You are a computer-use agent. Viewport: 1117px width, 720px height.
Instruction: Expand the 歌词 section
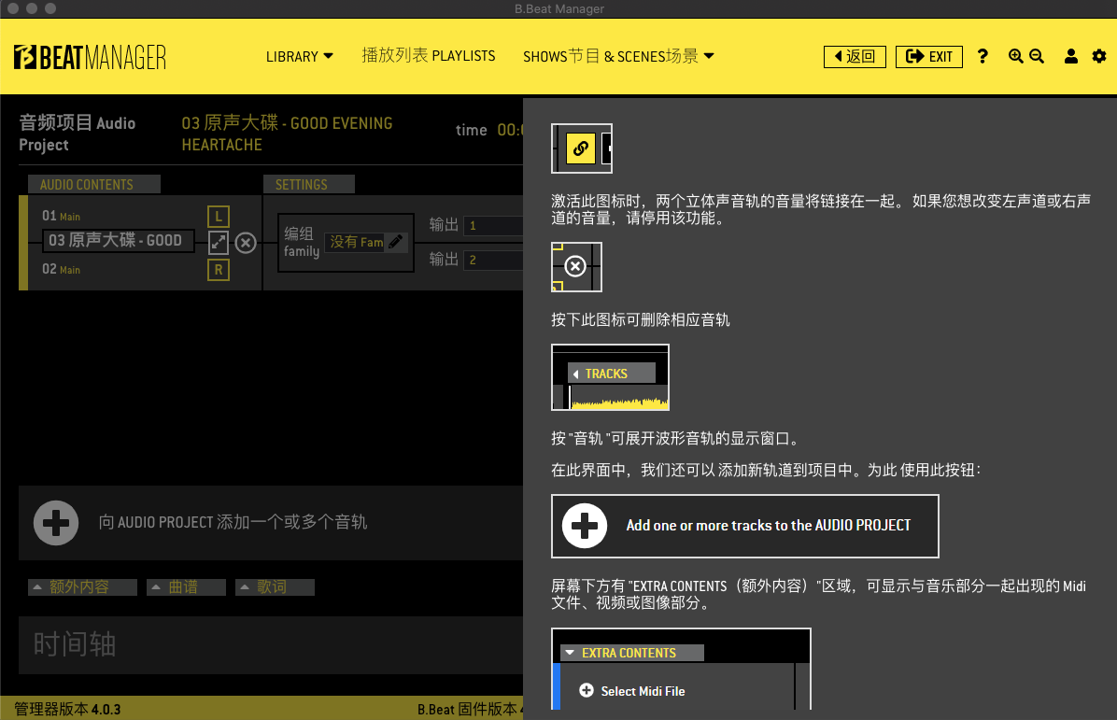click(x=275, y=586)
